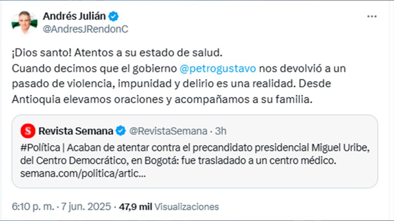Click the Revista Semana verified badge
This screenshot has height=221, width=394.
point(120,131)
